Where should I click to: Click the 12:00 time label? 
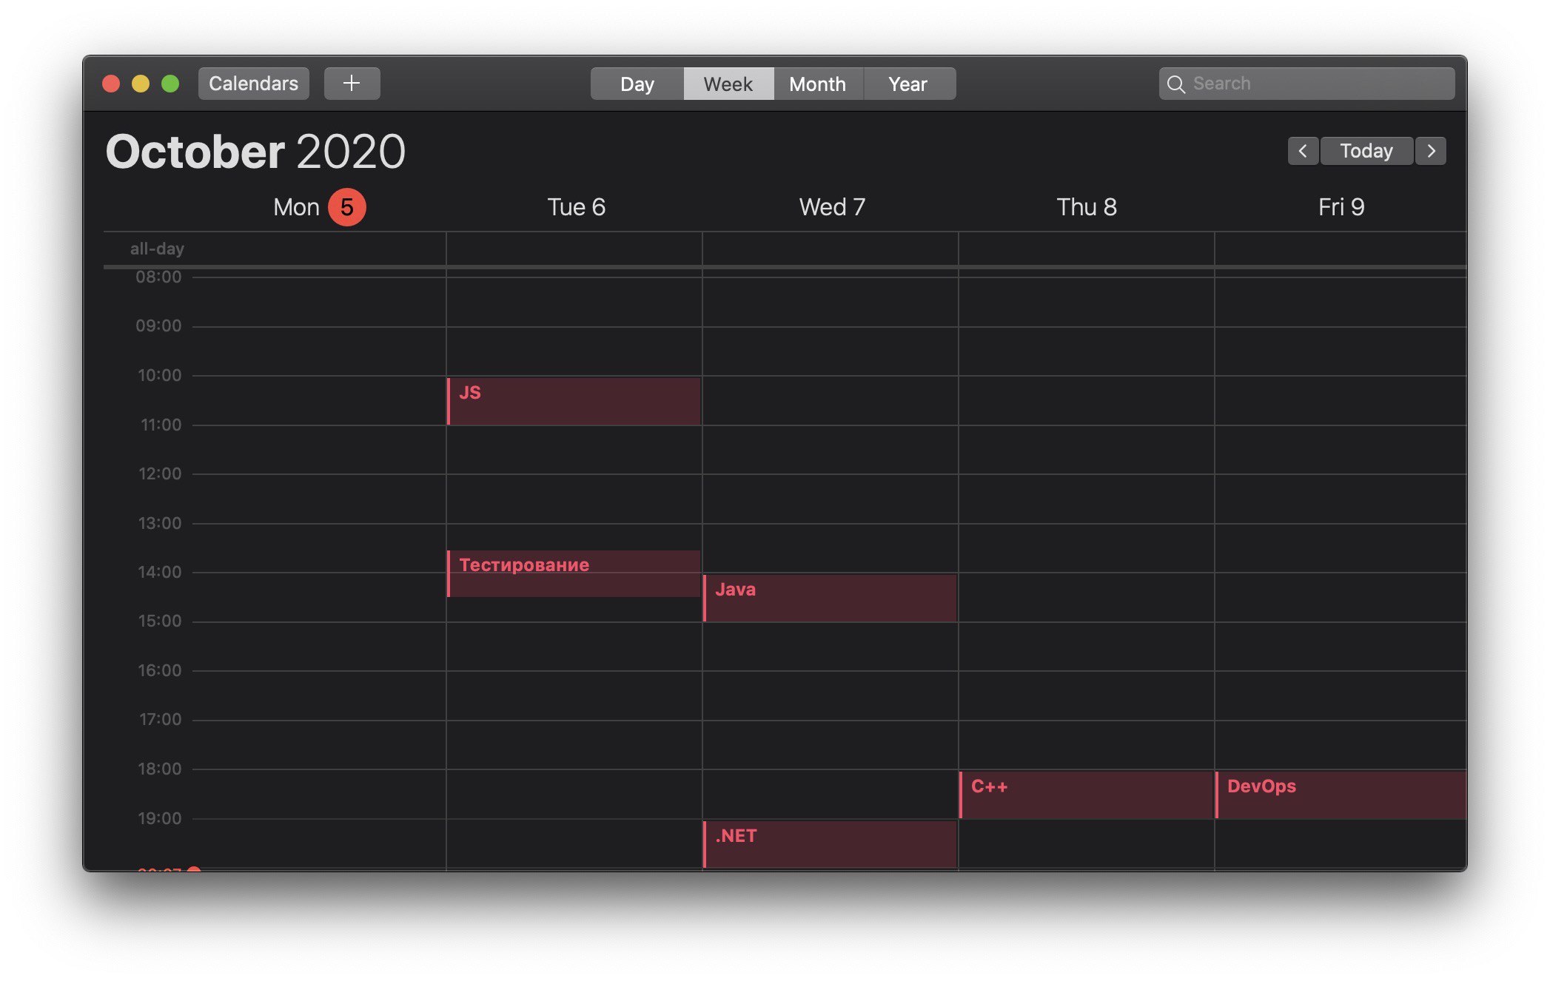pyautogui.click(x=160, y=473)
